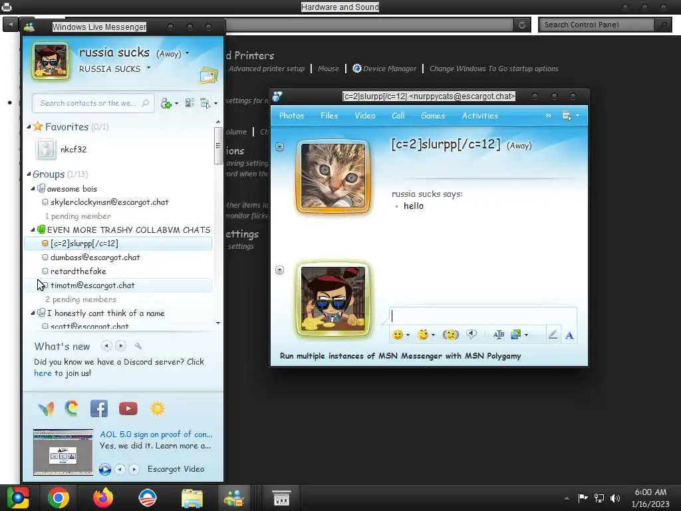
Task: Open the What's new options wrench
Action: click(138, 346)
